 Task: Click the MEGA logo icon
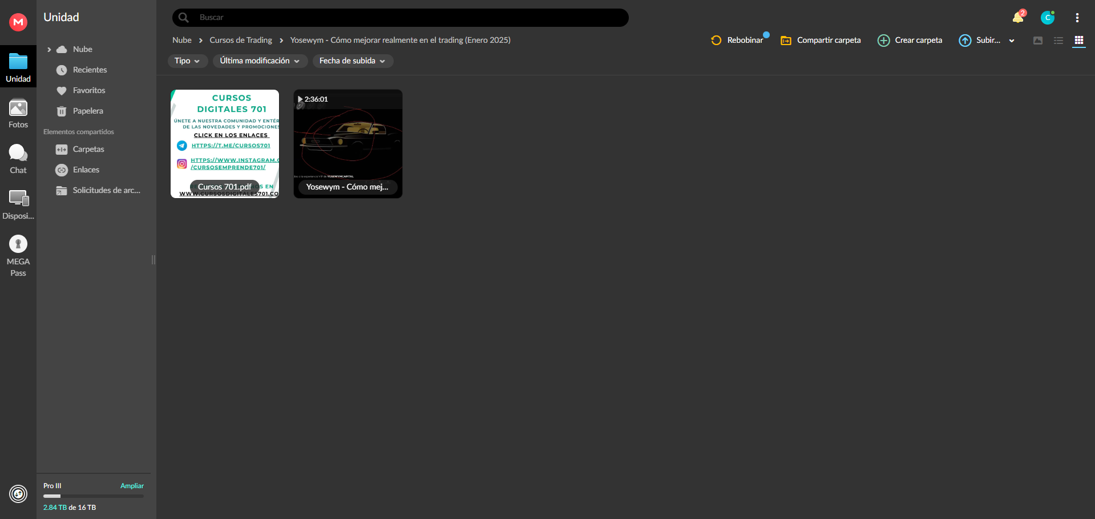pyautogui.click(x=18, y=22)
